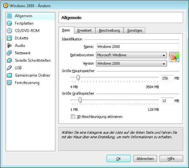Click the Audio speaker icon
This screenshot has height=168, width=189.
pyautogui.click(x=9, y=45)
